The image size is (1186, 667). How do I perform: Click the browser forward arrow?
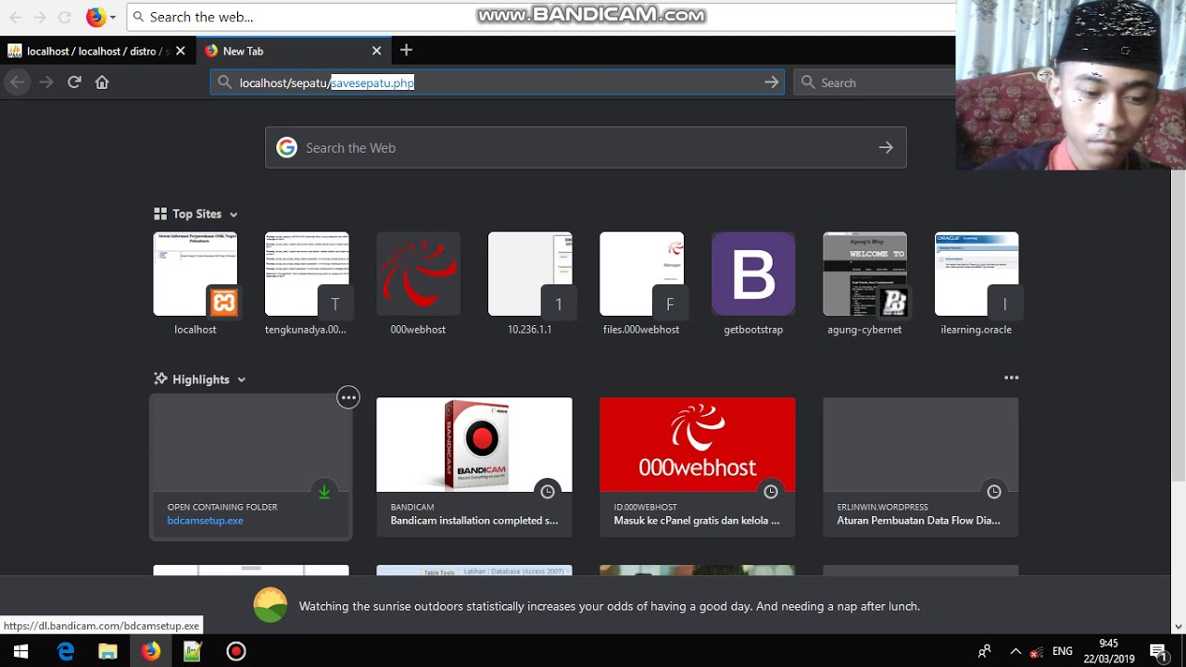pyautogui.click(x=46, y=82)
